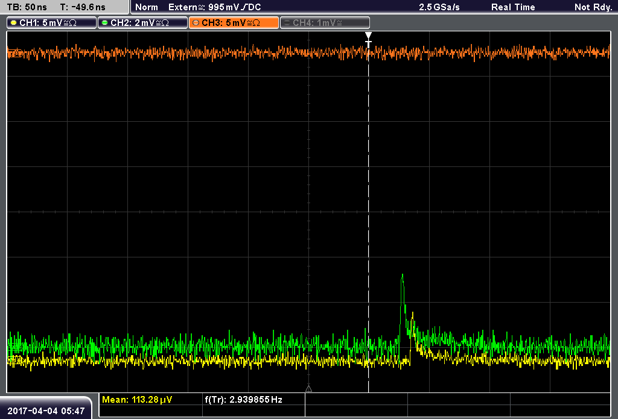
Task: Click the Real Time acquisition mode label
Action: (513, 7)
